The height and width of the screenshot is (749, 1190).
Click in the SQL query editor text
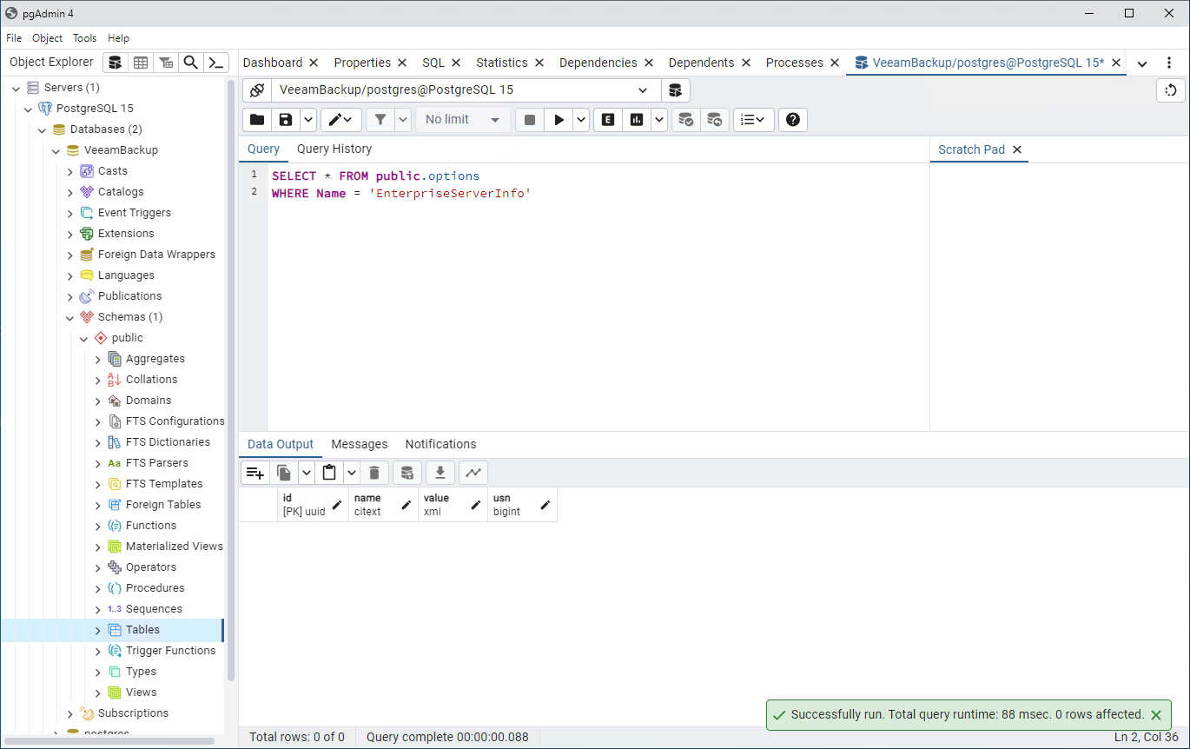pos(401,184)
